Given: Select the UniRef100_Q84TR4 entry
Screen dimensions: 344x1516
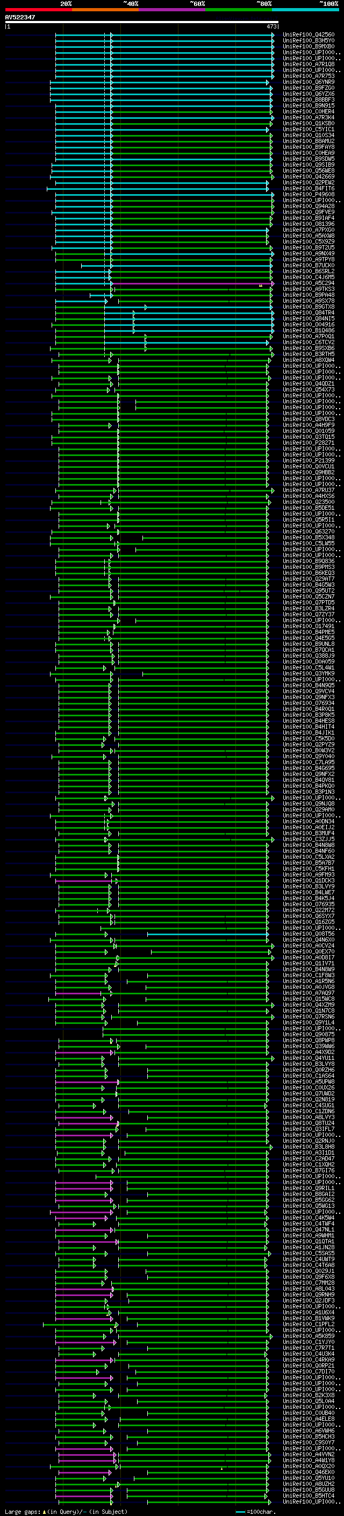Looking at the screenshot, I should (308, 312).
